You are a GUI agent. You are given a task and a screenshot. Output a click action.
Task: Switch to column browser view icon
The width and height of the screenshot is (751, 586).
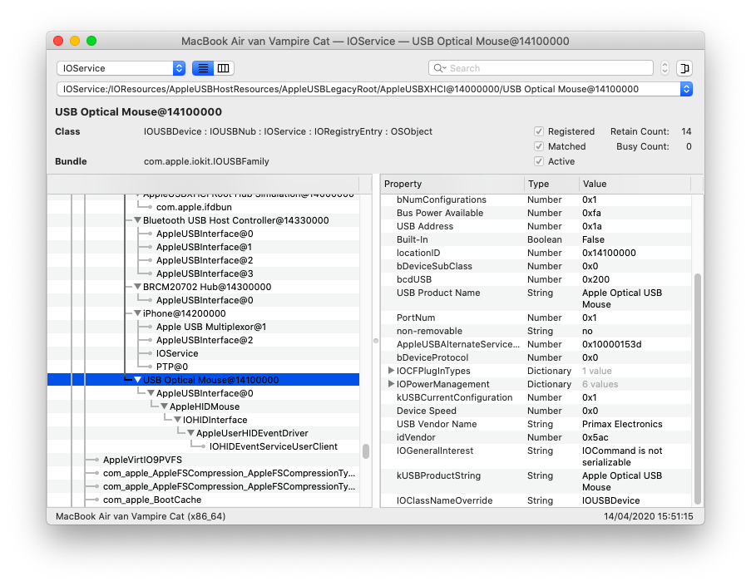tap(223, 68)
